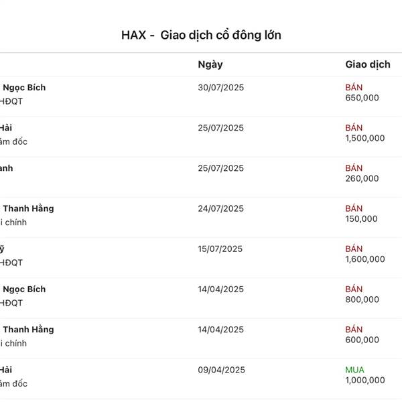Click the BÁN 800,000 transaction
This screenshot has width=402, height=402.
[x=362, y=294]
